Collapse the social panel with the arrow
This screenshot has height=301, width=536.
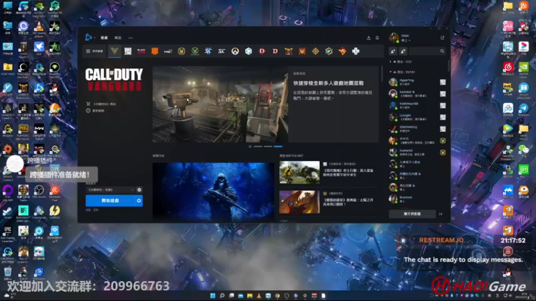point(441,214)
